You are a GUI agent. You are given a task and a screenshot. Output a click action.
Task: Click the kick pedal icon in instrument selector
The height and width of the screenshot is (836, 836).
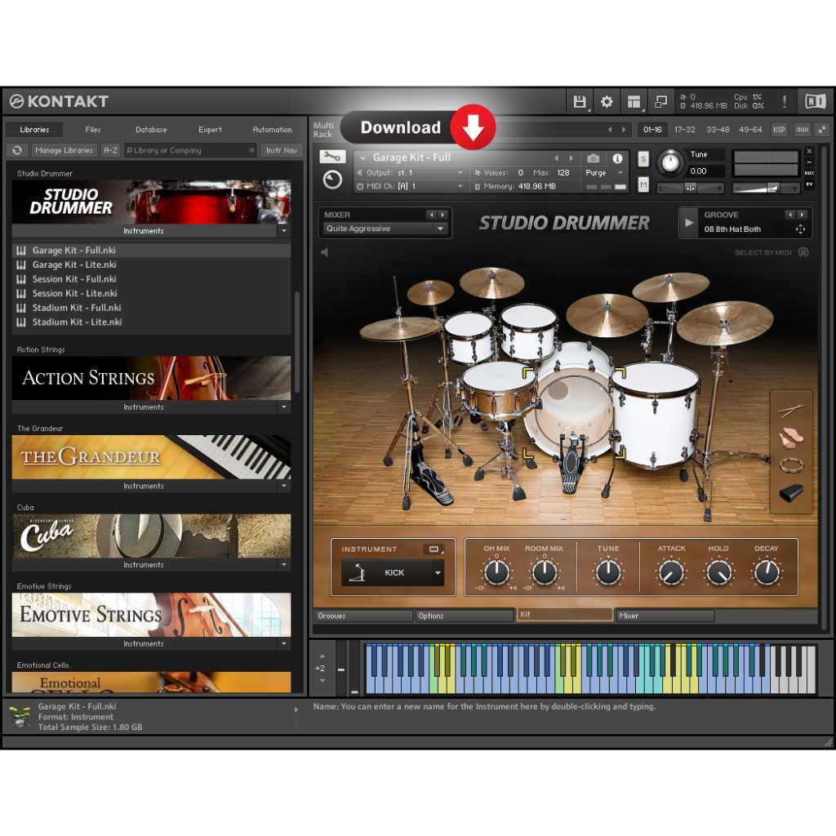point(358,572)
